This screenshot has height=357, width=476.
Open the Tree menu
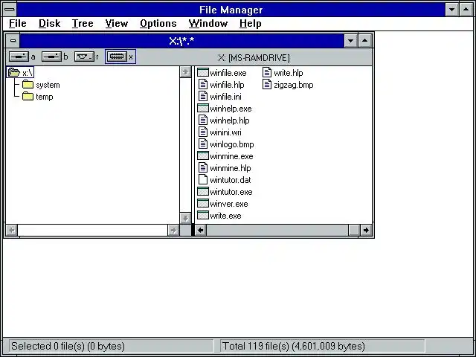[x=83, y=23]
